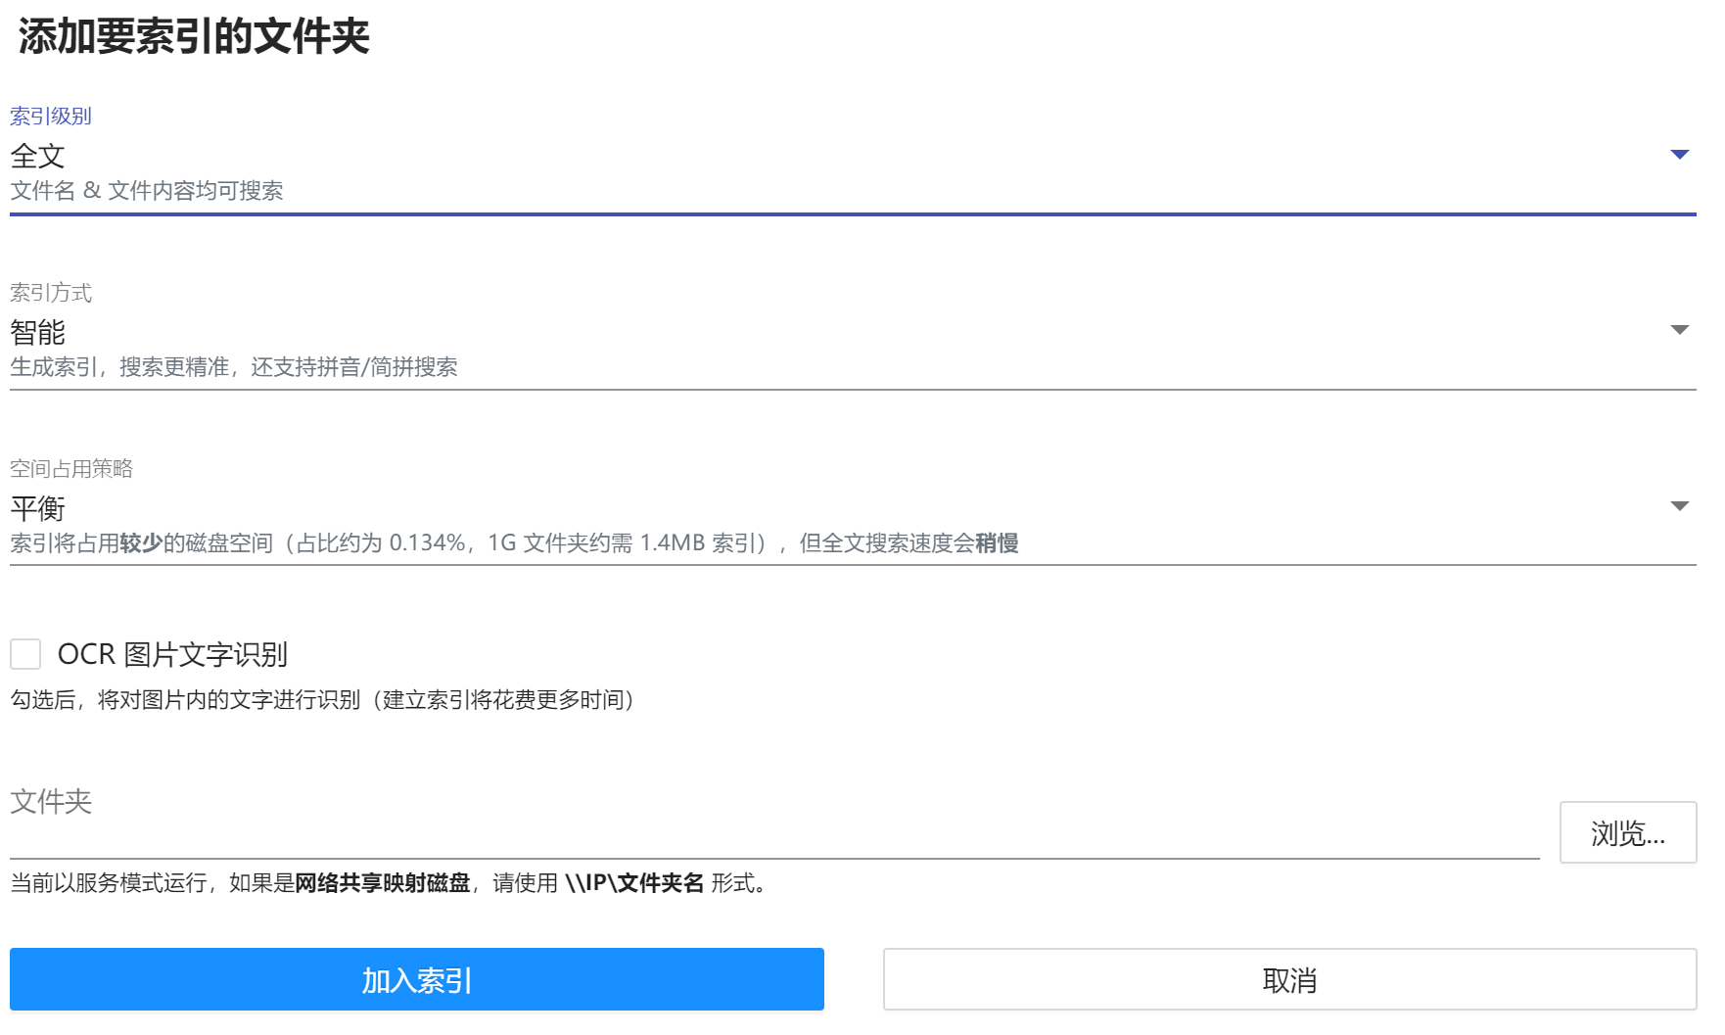Click the OCR 图片文字识别 label text
This screenshot has width=1725, height=1035.
click(x=172, y=654)
